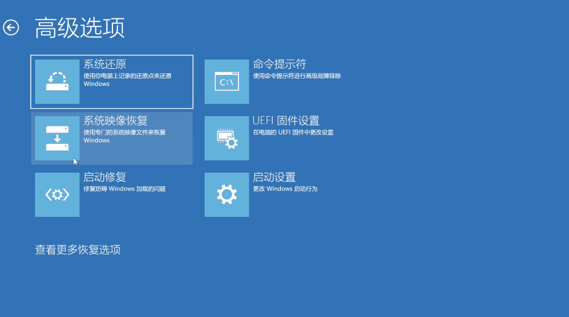Viewport: 569px width, 317px height.
Task: Open 查看更多恢复选项 link
Action: 77,249
